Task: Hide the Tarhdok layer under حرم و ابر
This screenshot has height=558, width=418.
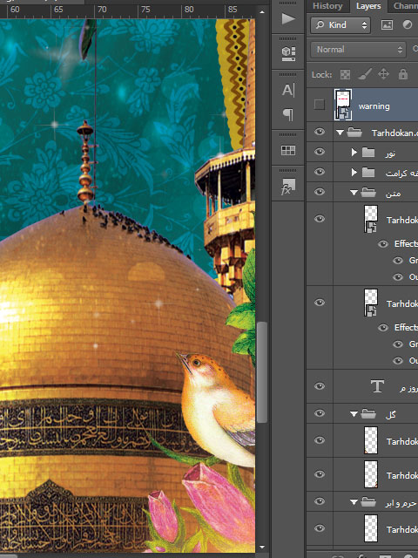Action: click(x=320, y=528)
